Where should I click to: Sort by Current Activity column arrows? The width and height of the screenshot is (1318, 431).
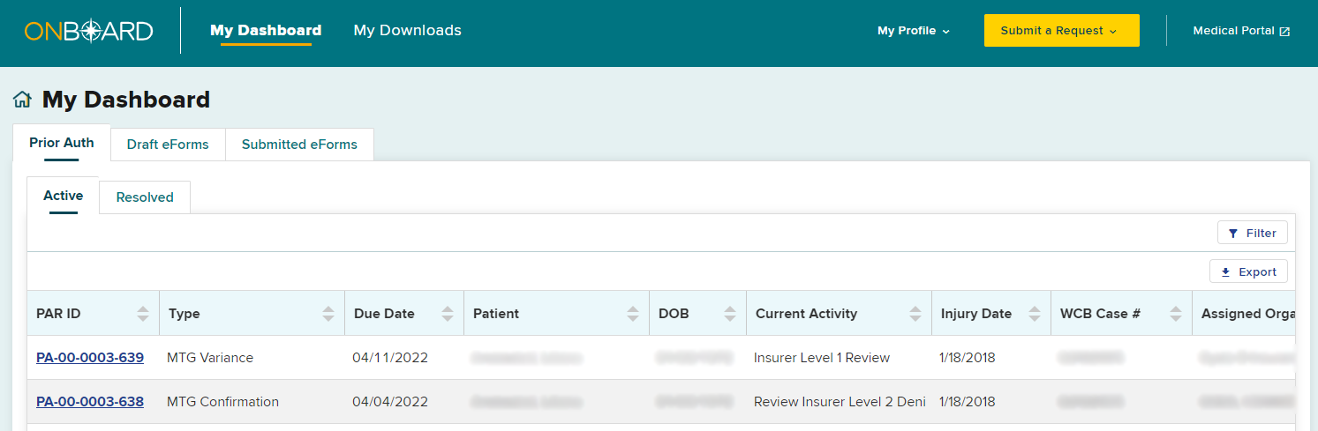pyautogui.click(x=915, y=314)
